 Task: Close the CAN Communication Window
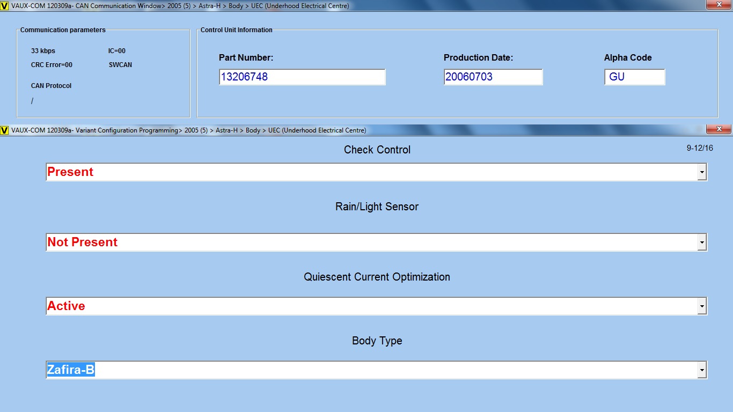point(717,5)
